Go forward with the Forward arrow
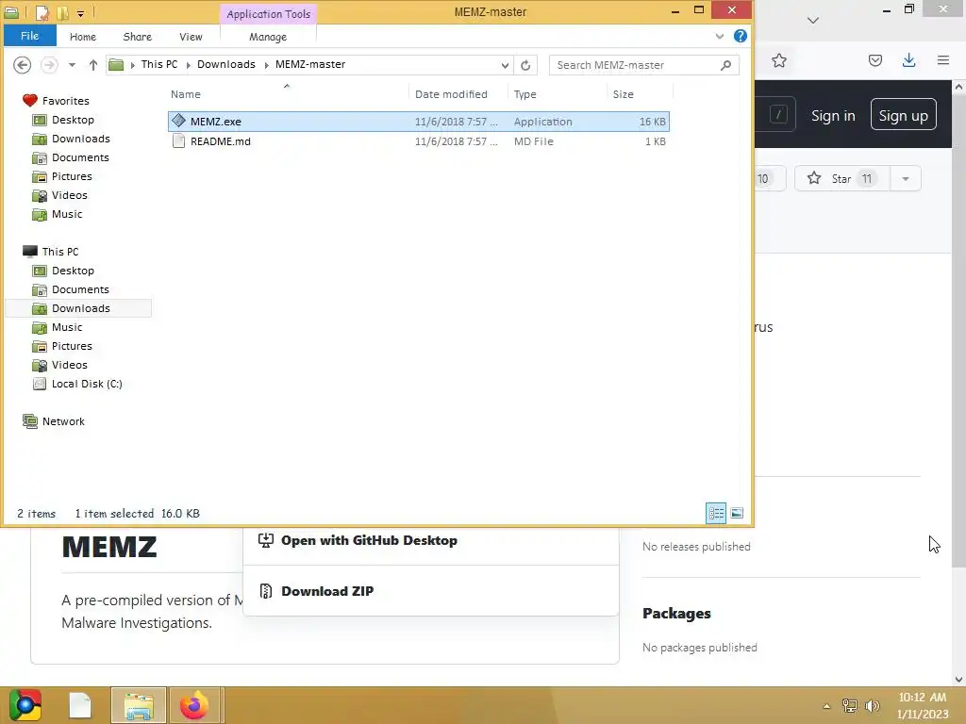The width and height of the screenshot is (966, 724). 49,65
